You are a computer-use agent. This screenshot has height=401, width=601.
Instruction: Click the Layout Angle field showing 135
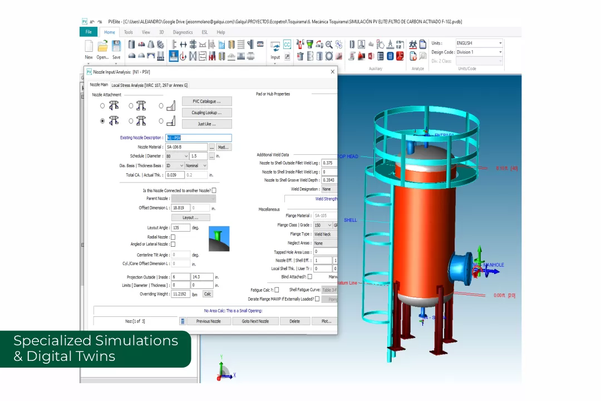coord(180,228)
